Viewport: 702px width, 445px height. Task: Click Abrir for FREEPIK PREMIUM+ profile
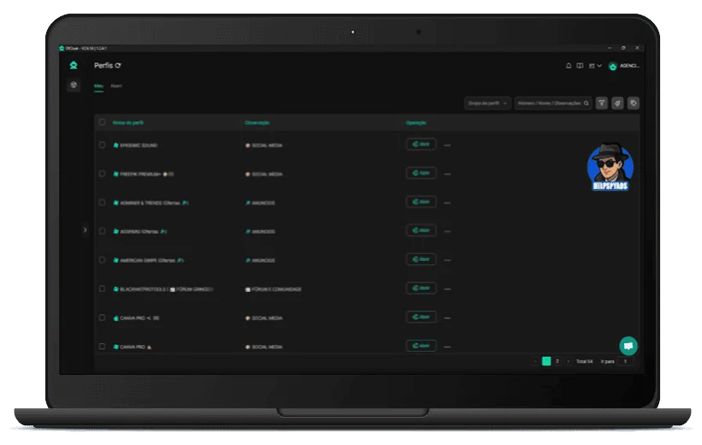(x=421, y=173)
